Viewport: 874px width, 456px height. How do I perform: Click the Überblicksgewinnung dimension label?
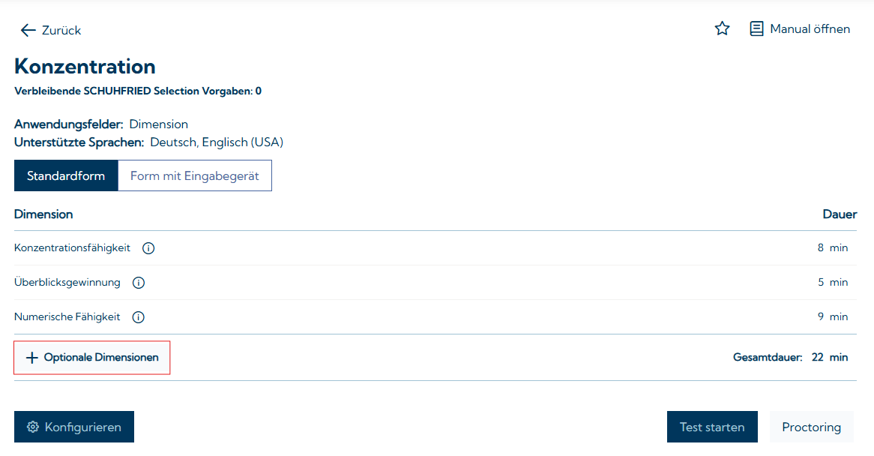[x=67, y=283]
